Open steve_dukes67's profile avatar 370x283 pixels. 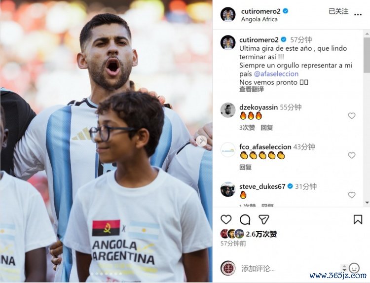tap(228, 189)
